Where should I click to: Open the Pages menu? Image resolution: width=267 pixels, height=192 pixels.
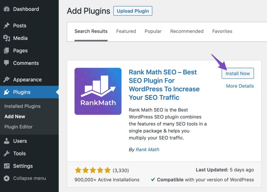29,51
